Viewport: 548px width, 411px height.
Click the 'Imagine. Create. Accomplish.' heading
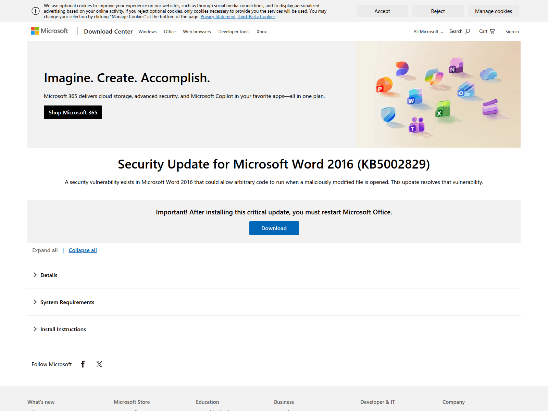(127, 78)
